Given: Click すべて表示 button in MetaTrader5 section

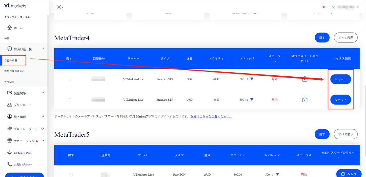Looking at the screenshot, I should [346, 134].
